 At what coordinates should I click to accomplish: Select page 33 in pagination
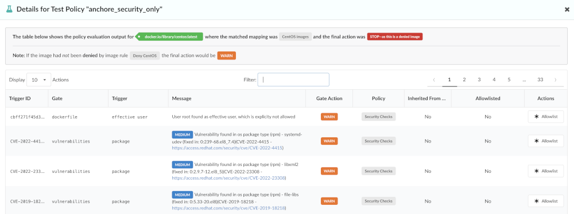pyautogui.click(x=540, y=80)
